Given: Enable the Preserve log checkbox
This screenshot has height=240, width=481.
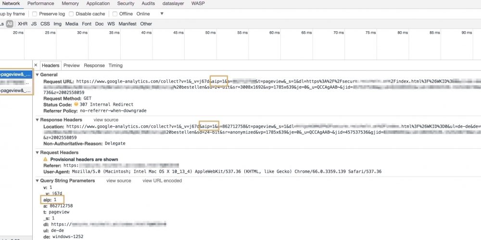Looking at the screenshot, I should (x=35, y=14).
